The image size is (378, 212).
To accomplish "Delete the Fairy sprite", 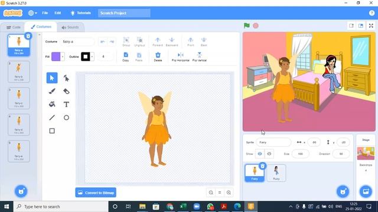I will pos(262,166).
